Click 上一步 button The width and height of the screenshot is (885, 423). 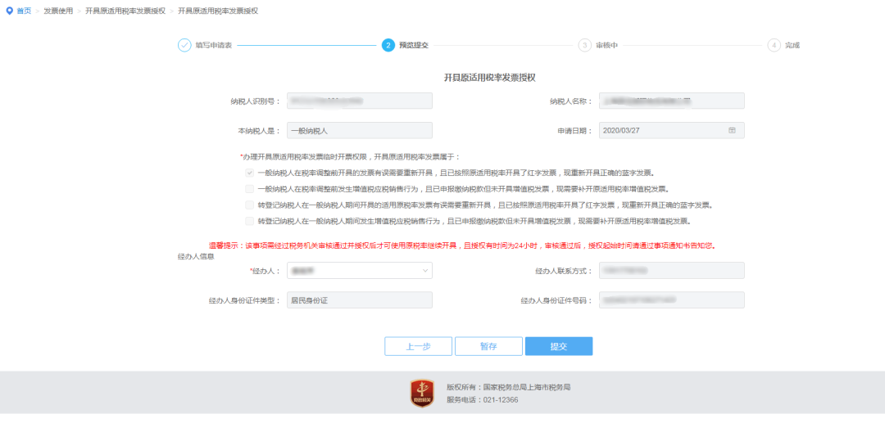[418, 346]
